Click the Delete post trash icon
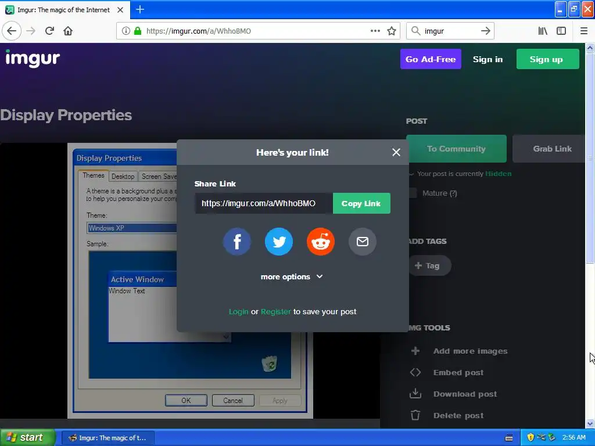 tap(415, 415)
